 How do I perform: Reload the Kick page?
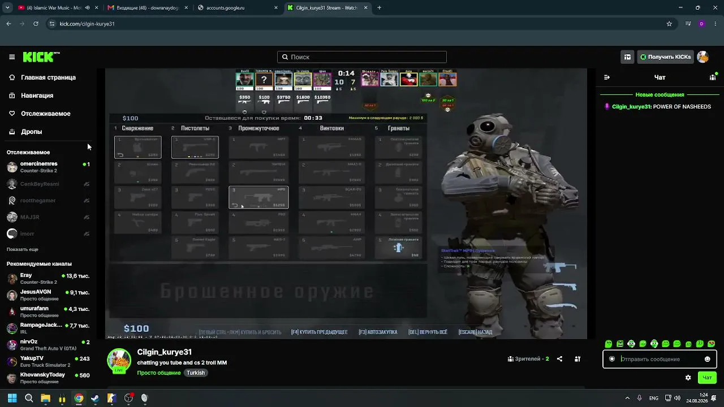point(36,24)
